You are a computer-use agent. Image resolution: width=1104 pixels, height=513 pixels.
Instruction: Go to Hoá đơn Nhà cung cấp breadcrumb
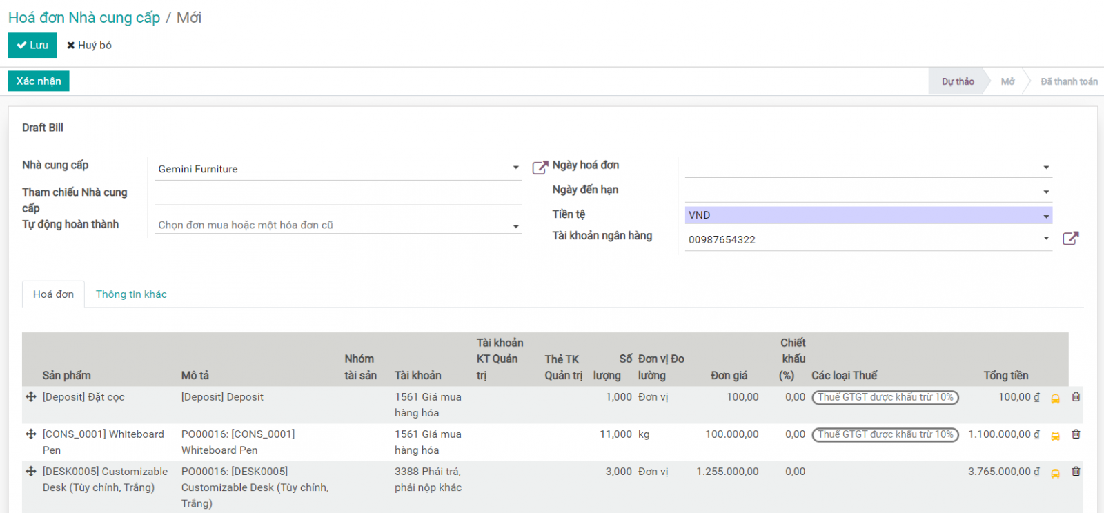[84, 18]
